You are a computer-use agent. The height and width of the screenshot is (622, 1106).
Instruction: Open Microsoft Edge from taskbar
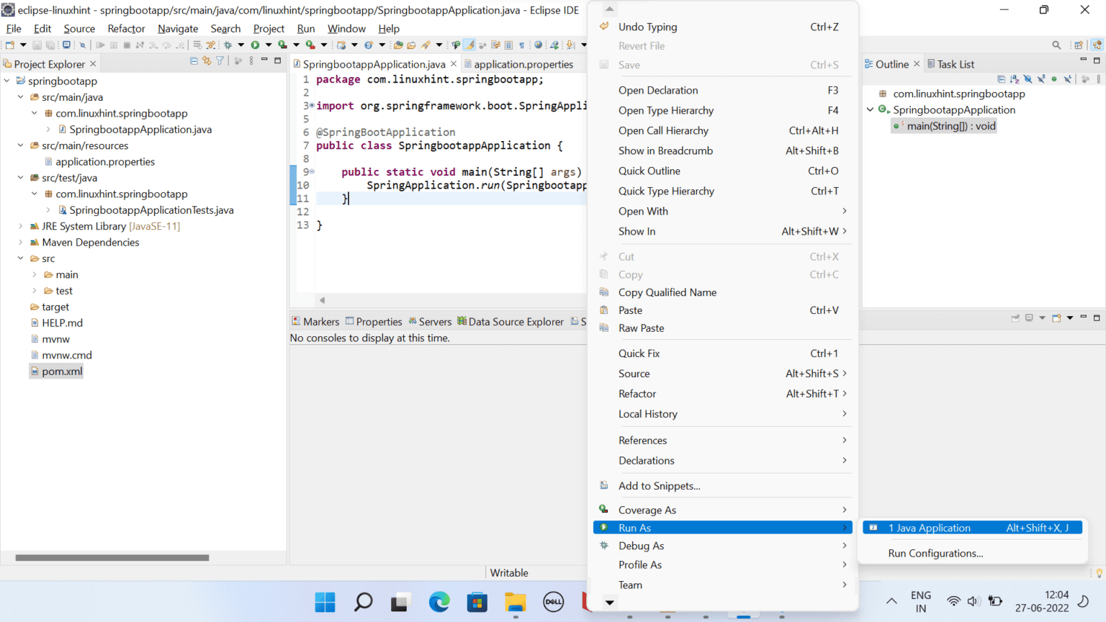[x=439, y=602]
